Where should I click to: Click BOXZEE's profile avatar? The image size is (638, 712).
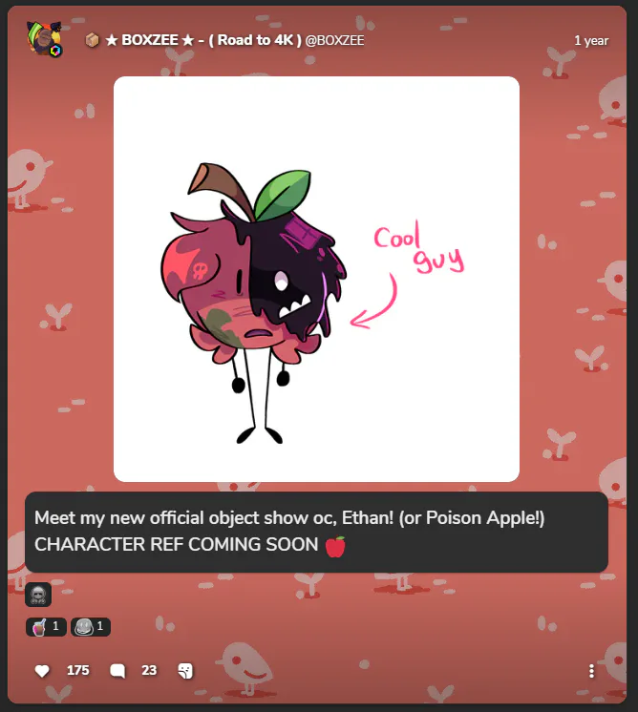click(44, 39)
